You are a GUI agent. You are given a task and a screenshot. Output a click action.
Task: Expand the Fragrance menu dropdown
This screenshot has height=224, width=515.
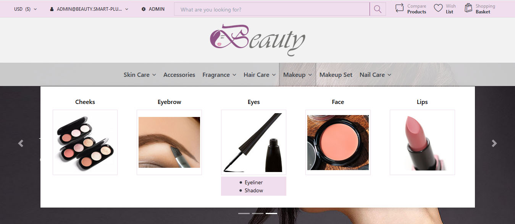(x=219, y=75)
